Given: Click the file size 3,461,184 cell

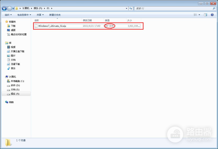Looking at the screenshot, I should pos(134,26).
